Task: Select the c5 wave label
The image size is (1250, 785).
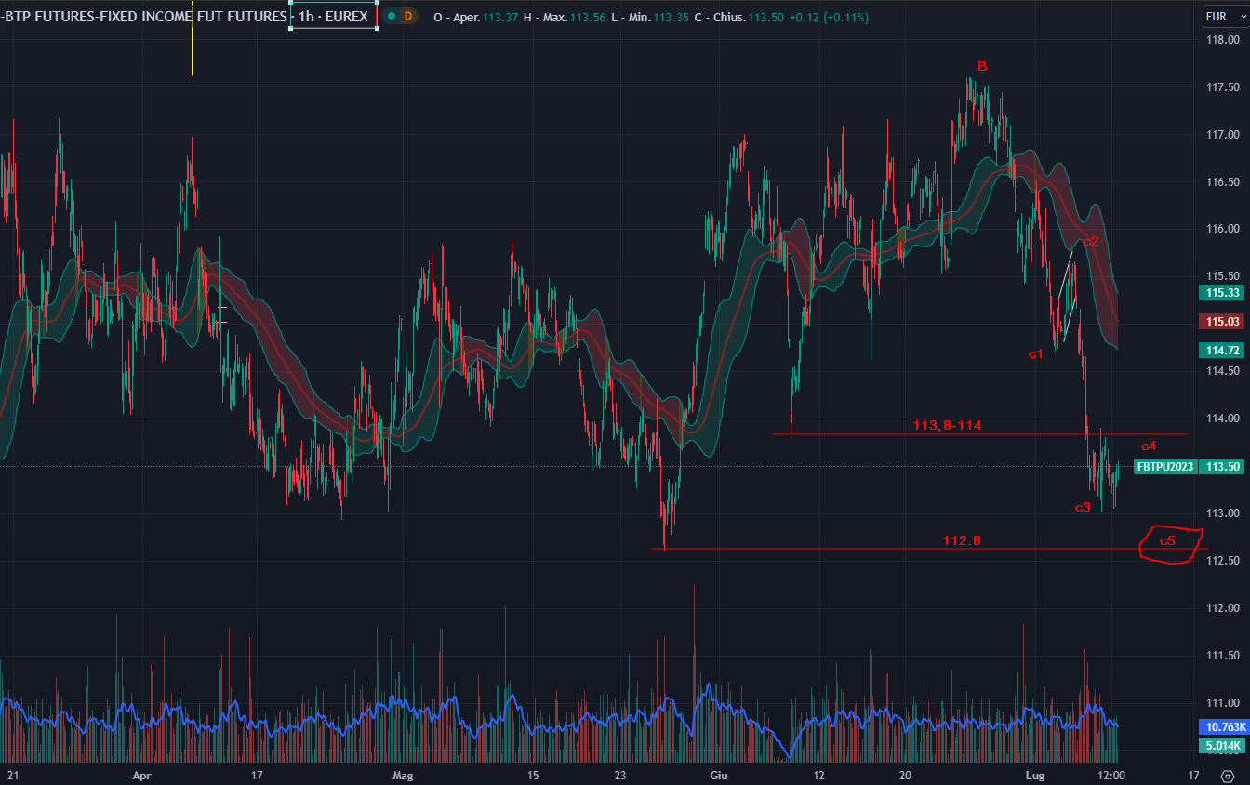Action: (1167, 540)
